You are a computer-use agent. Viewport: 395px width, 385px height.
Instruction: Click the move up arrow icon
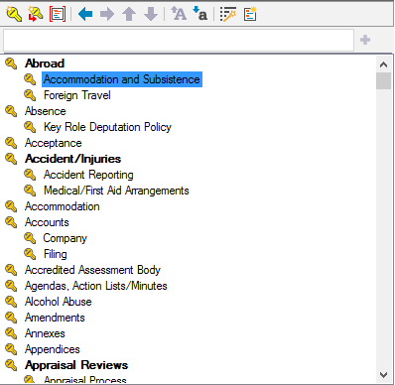coord(129,14)
